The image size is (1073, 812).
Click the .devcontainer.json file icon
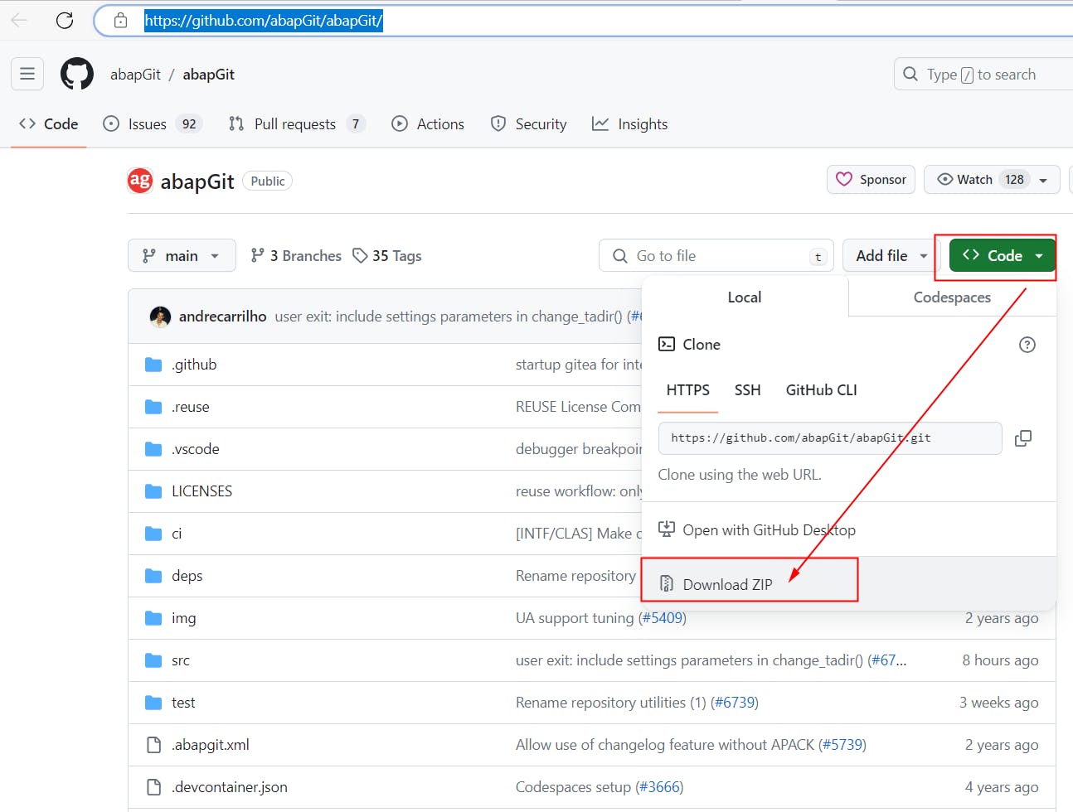(153, 787)
